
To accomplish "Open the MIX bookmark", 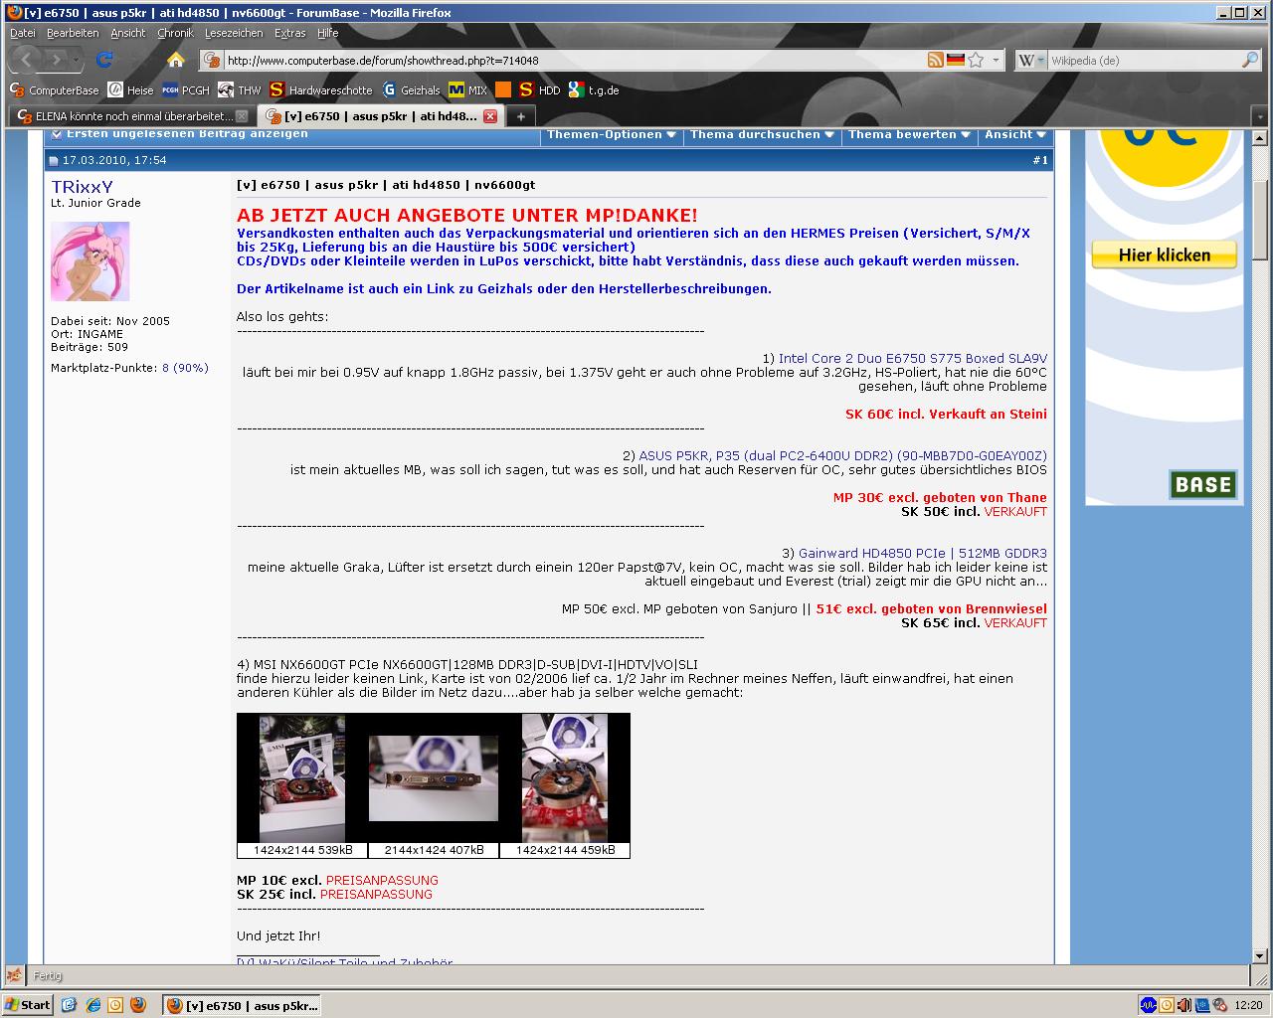I will point(467,90).
